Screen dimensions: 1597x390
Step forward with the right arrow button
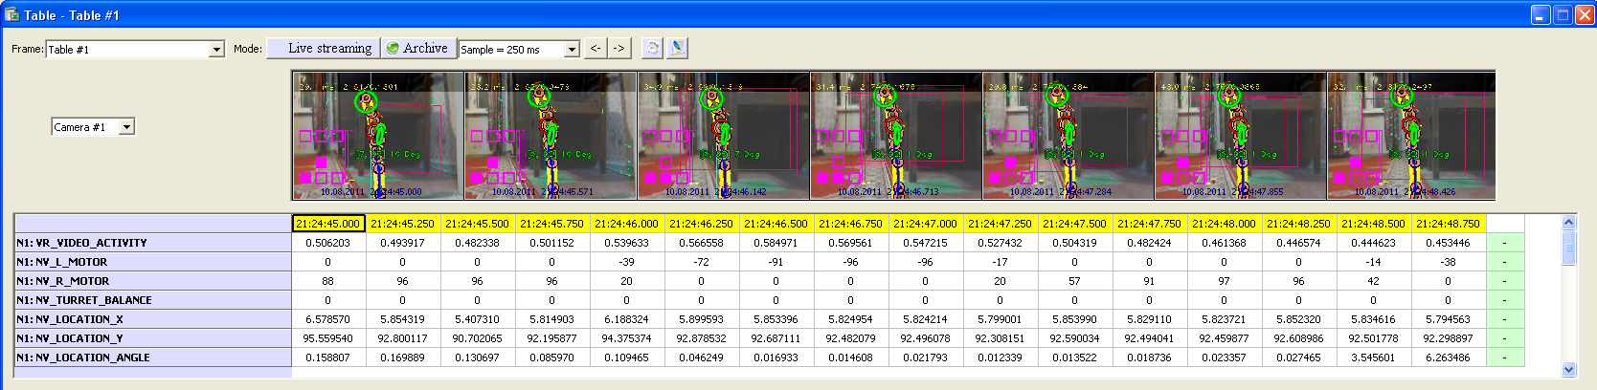[x=619, y=48]
